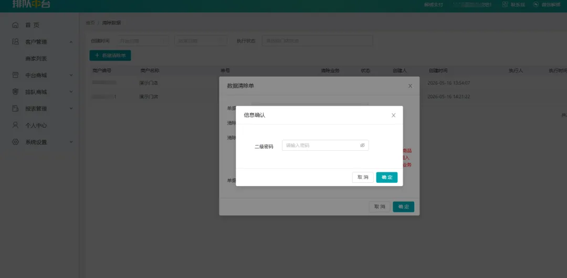Expand the 报表管理 menu chevron
567x278 pixels.
(x=71, y=109)
